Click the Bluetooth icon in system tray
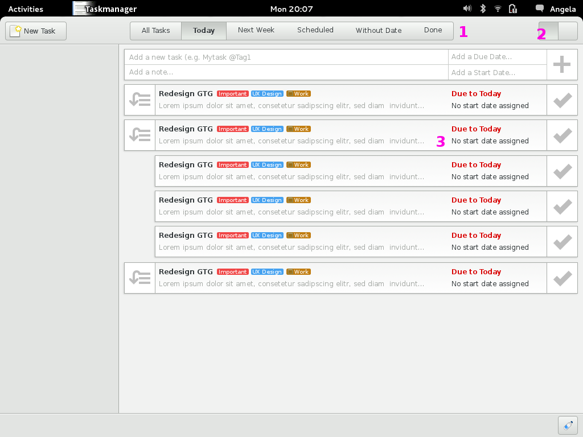Image resolution: width=583 pixels, height=437 pixels. pos(483,9)
